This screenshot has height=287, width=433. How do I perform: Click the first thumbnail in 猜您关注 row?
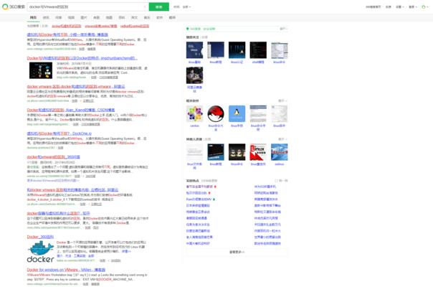point(195,50)
